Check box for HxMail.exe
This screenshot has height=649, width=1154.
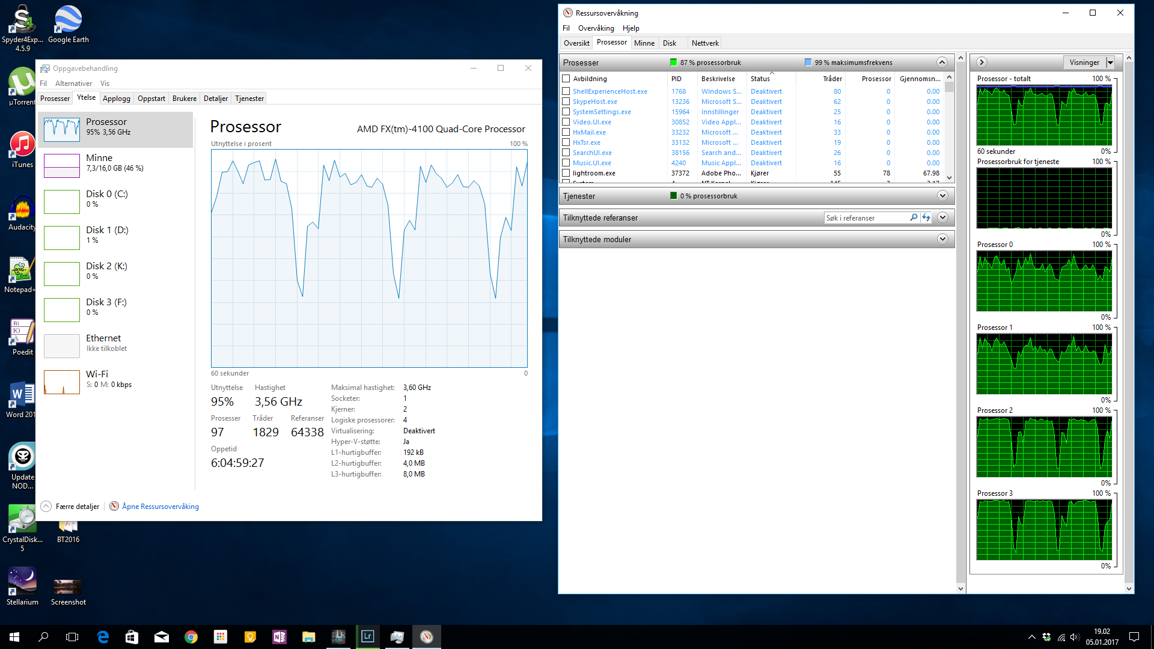click(x=566, y=132)
